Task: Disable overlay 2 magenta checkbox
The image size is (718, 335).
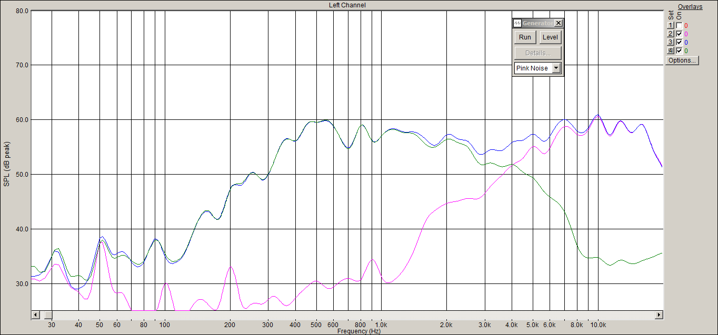Action: point(679,34)
